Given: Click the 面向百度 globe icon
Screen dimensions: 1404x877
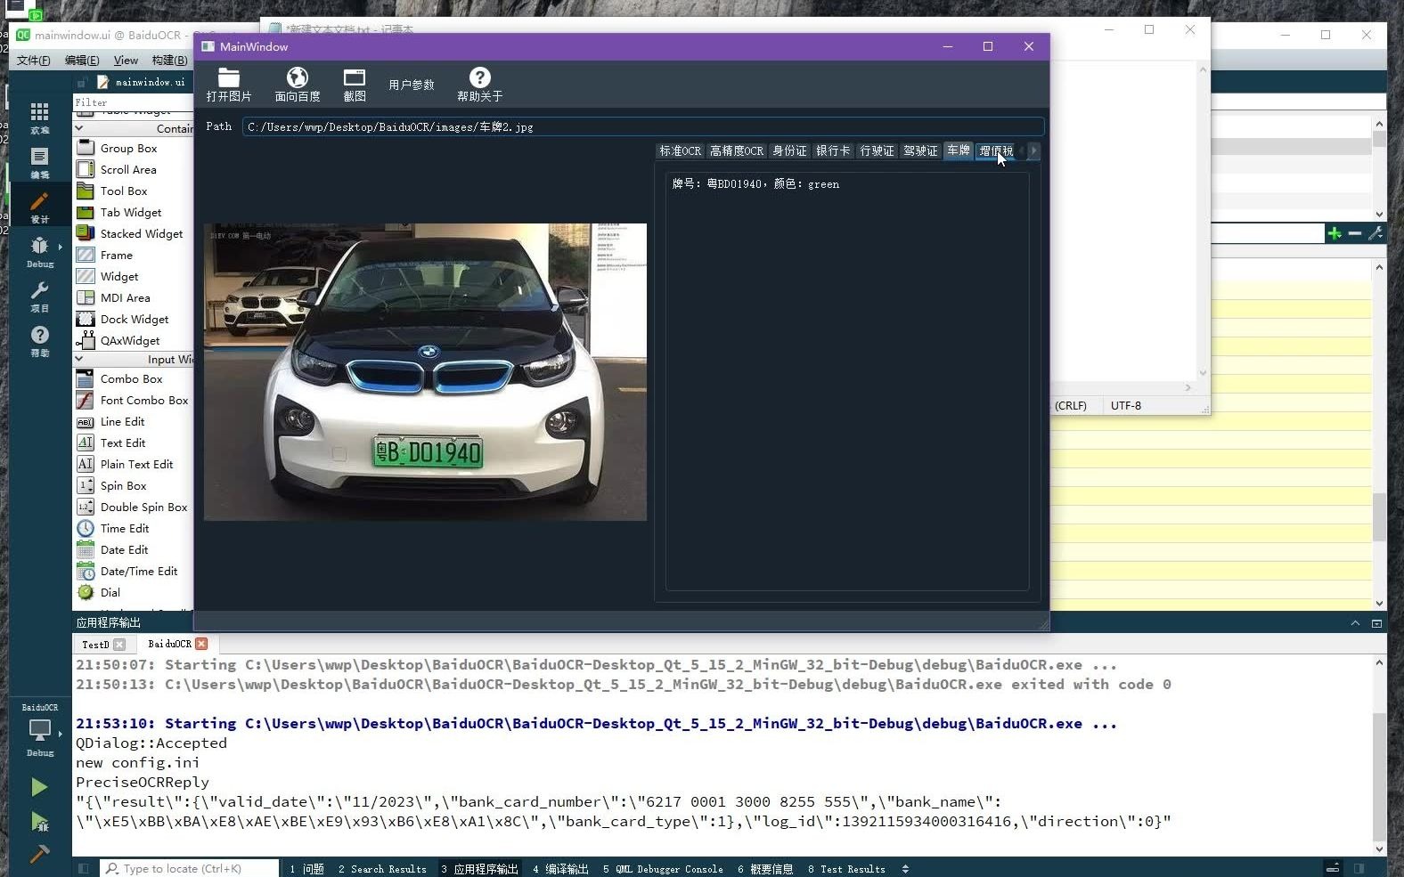Looking at the screenshot, I should (297, 78).
